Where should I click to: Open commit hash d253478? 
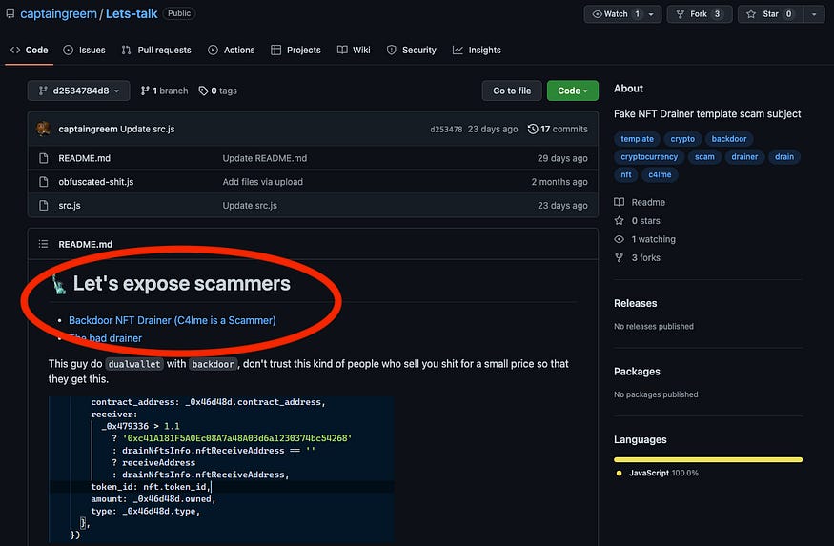click(x=446, y=130)
